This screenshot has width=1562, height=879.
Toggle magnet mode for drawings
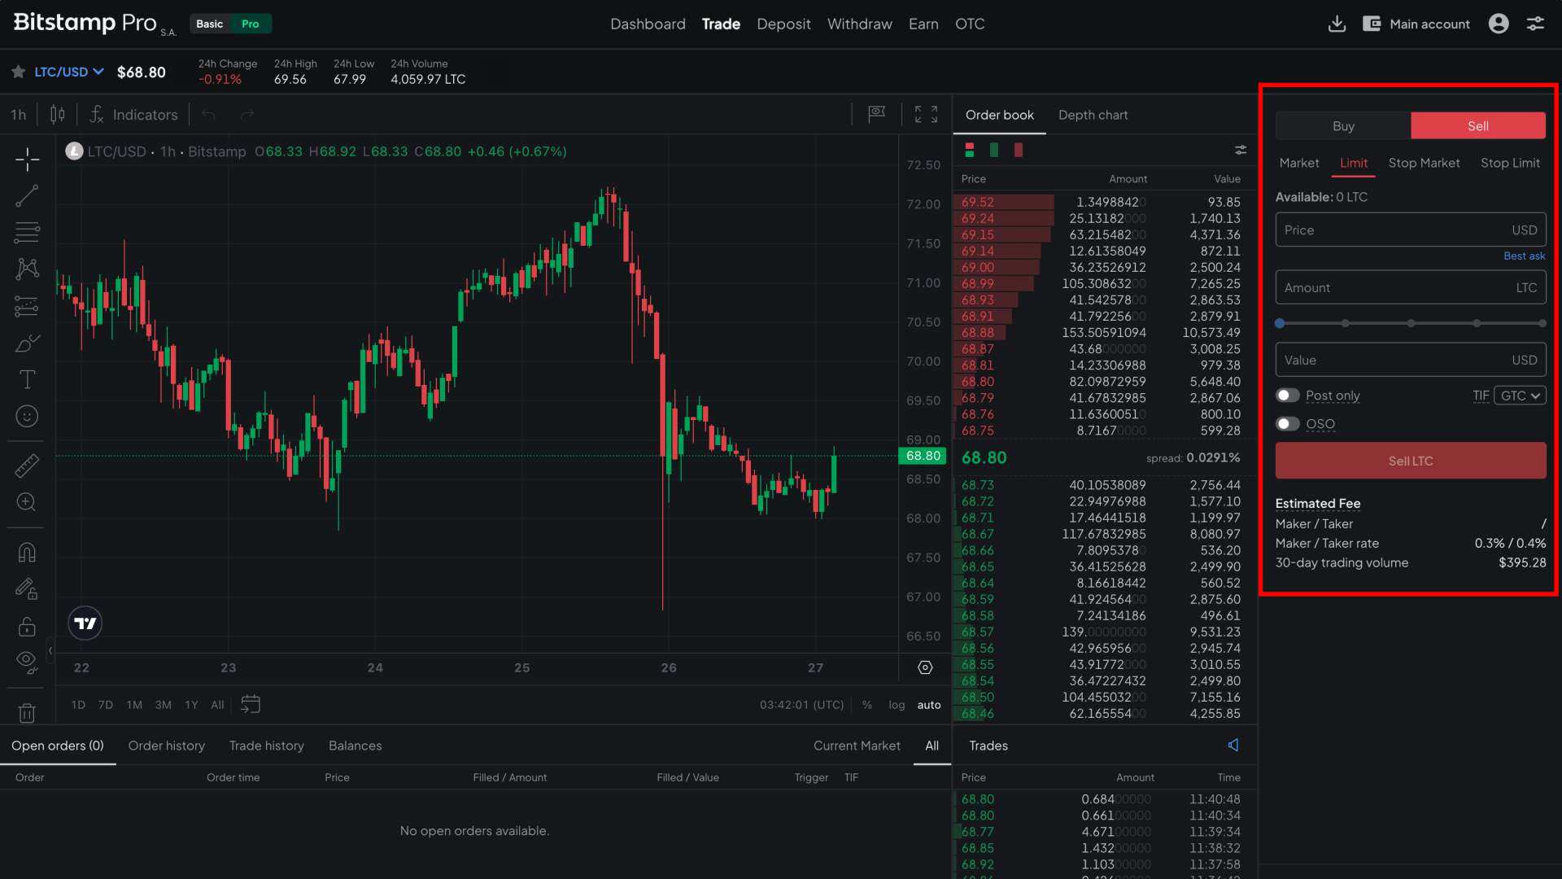coord(27,553)
